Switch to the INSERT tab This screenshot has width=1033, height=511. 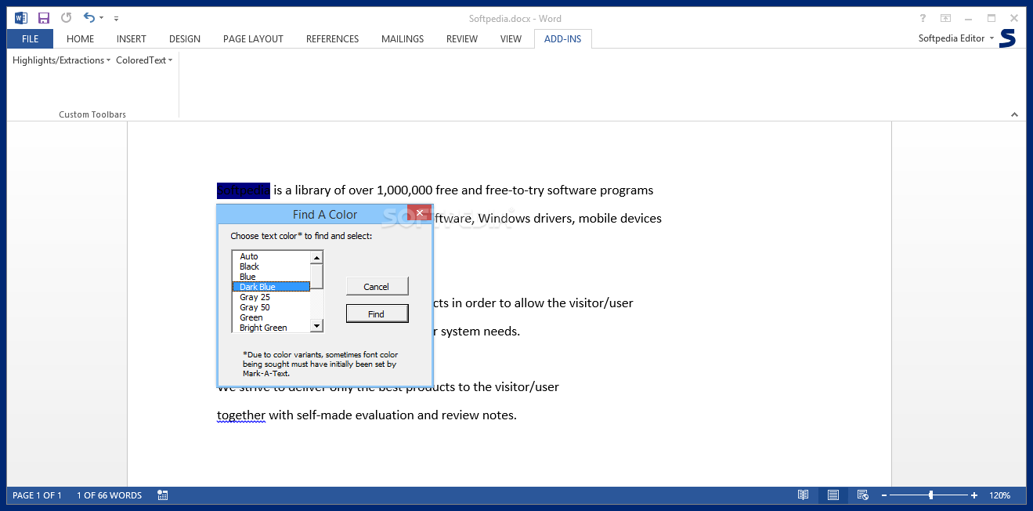132,38
